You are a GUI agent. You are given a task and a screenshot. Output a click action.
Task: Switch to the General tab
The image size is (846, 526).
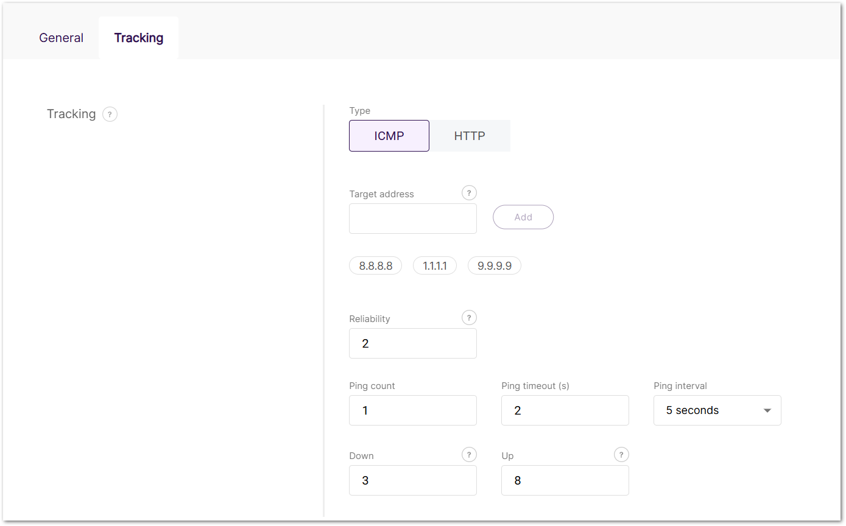61,38
